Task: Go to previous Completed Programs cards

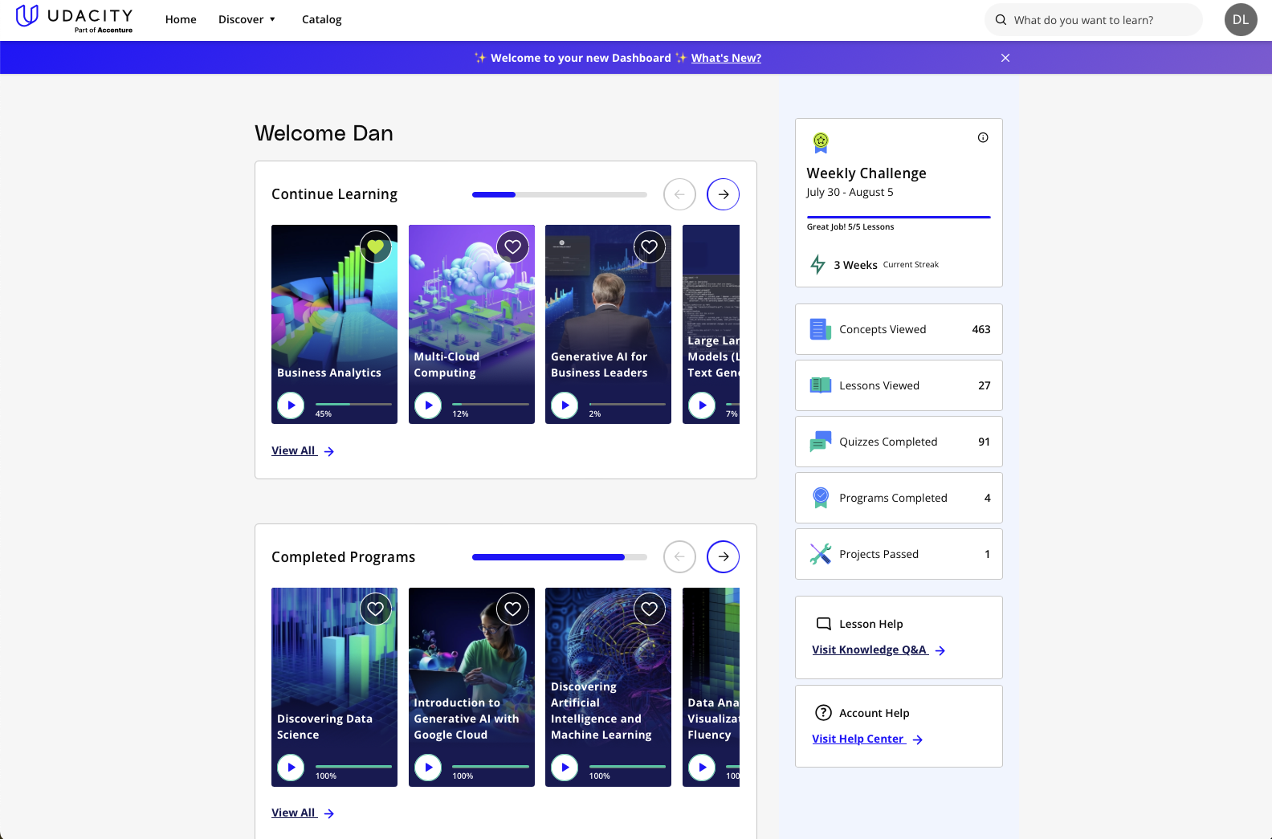Action: [x=679, y=556]
